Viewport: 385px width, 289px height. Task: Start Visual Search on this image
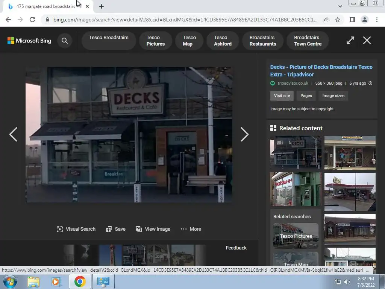(x=76, y=229)
